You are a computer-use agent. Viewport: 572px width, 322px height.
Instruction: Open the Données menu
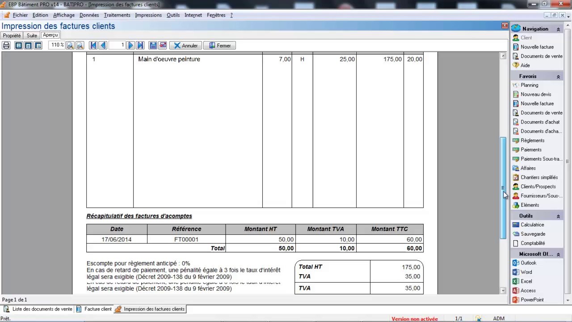click(x=89, y=15)
